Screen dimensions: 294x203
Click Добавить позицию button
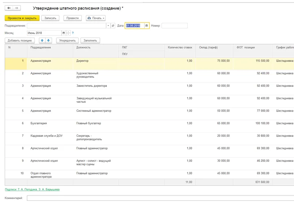point(20,41)
